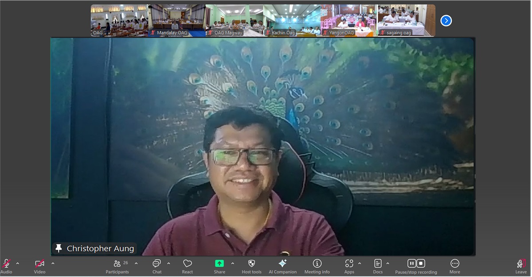Open the More options menu
The width and height of the screenshot is (532, 277).
pyautogui.click(x=454, y=264)
